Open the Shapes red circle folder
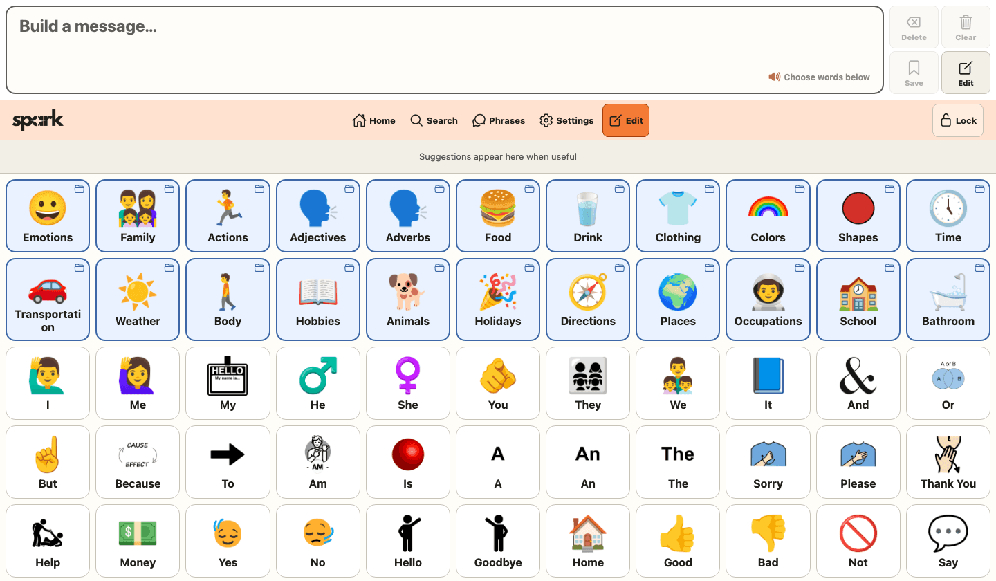 click(x=858, y=216)
